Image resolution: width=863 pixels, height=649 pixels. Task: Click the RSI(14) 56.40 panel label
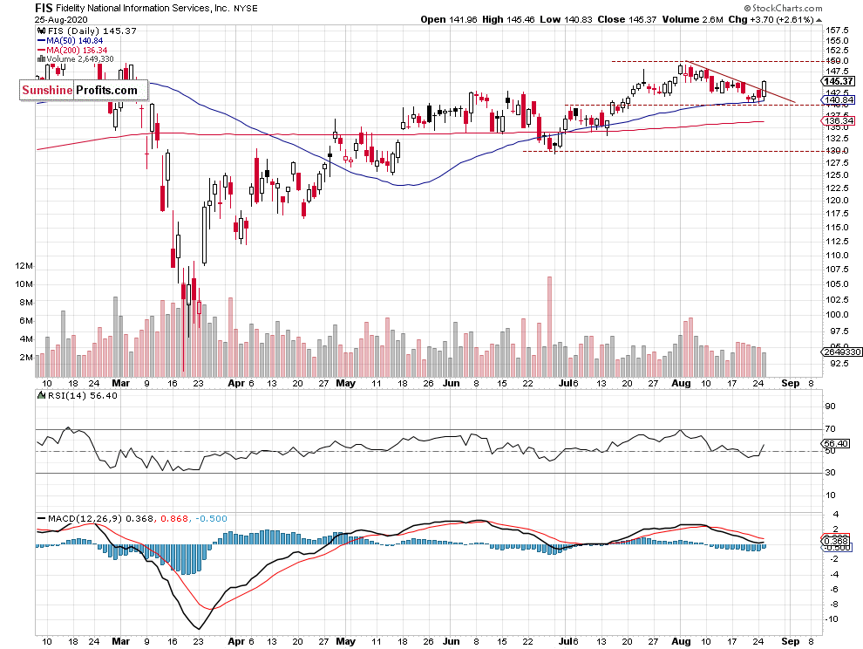click(82, 395)
